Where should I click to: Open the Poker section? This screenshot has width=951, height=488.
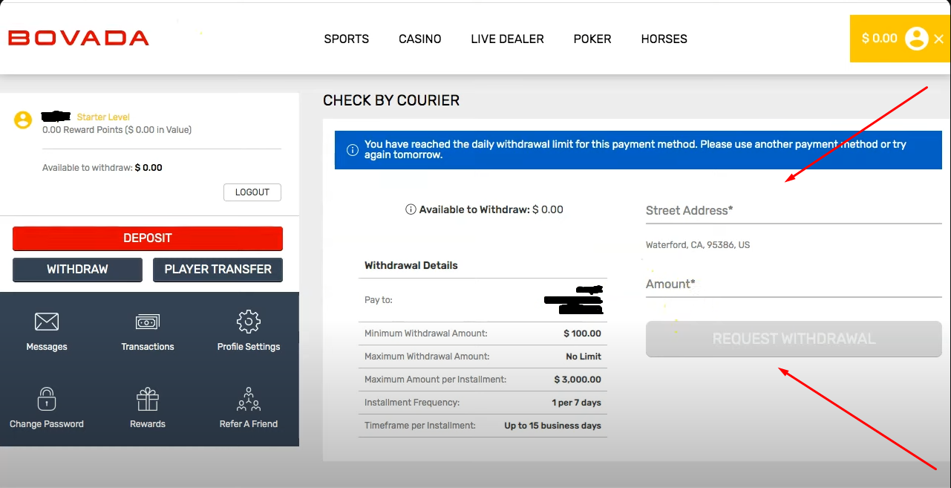[x=592, y=39]
